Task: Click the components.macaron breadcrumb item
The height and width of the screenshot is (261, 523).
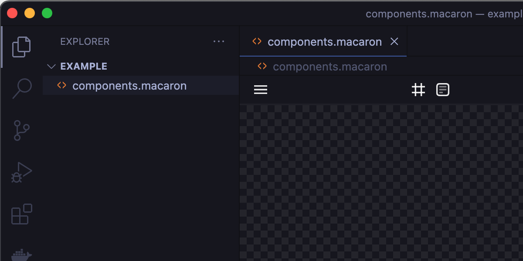Action: [329, 67]
